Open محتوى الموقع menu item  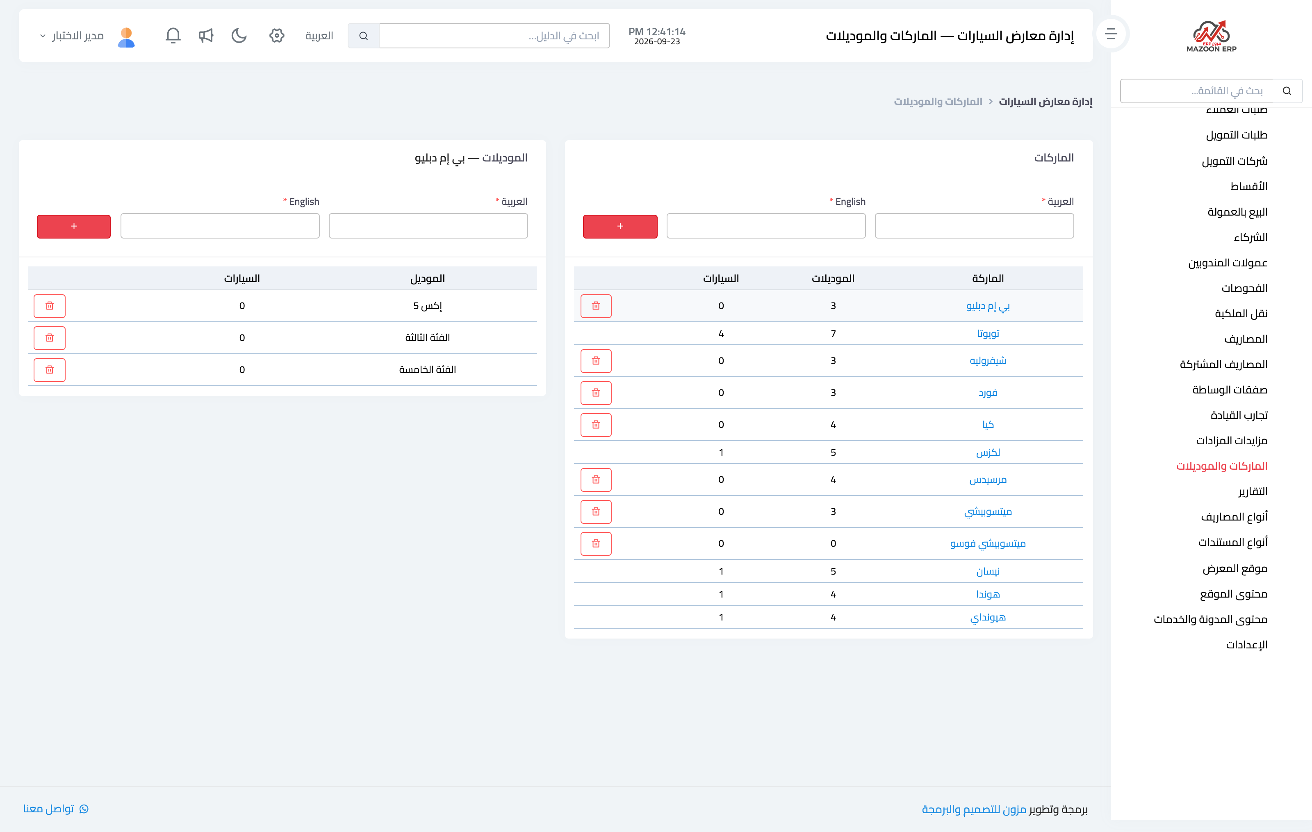pyautogui.click(x=1234, y=594)
